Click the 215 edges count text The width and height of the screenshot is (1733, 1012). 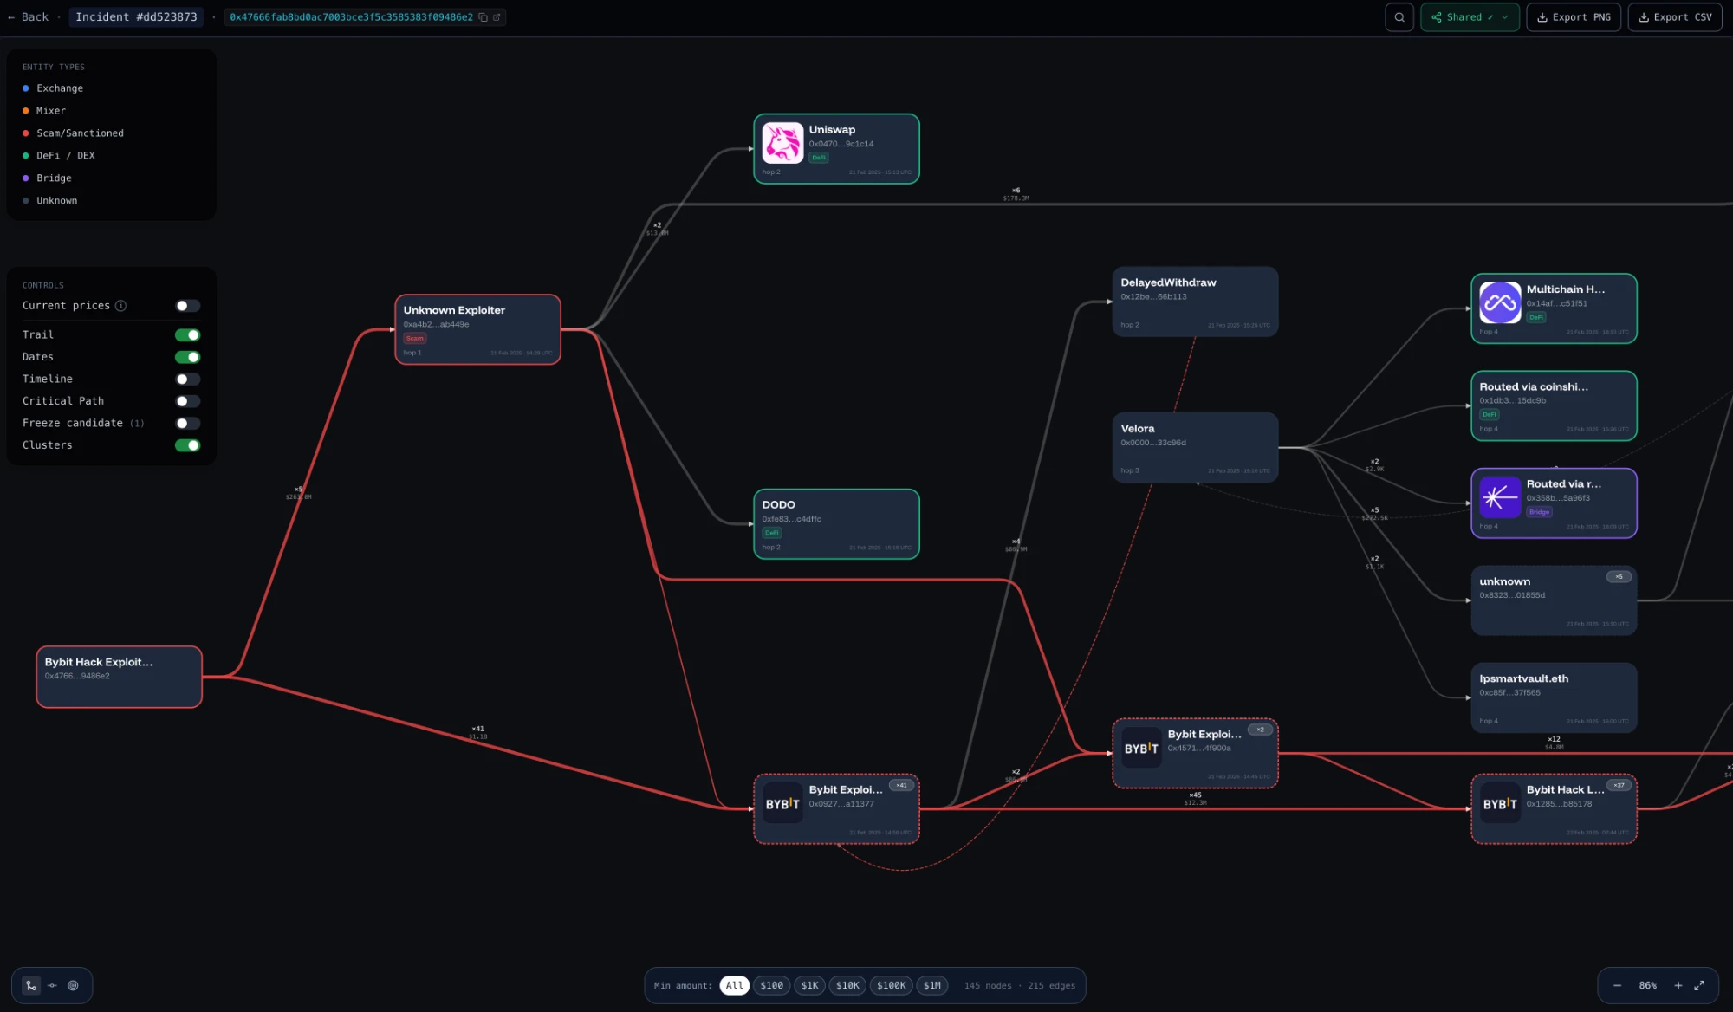point(1051,985)
